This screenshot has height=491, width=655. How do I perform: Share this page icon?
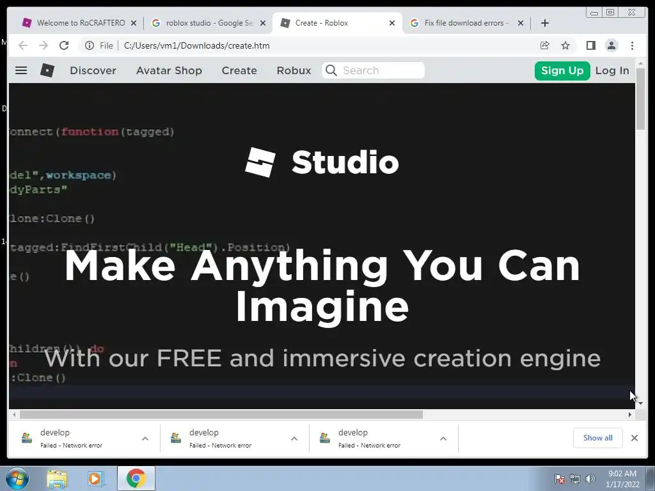tap(545, 45)
